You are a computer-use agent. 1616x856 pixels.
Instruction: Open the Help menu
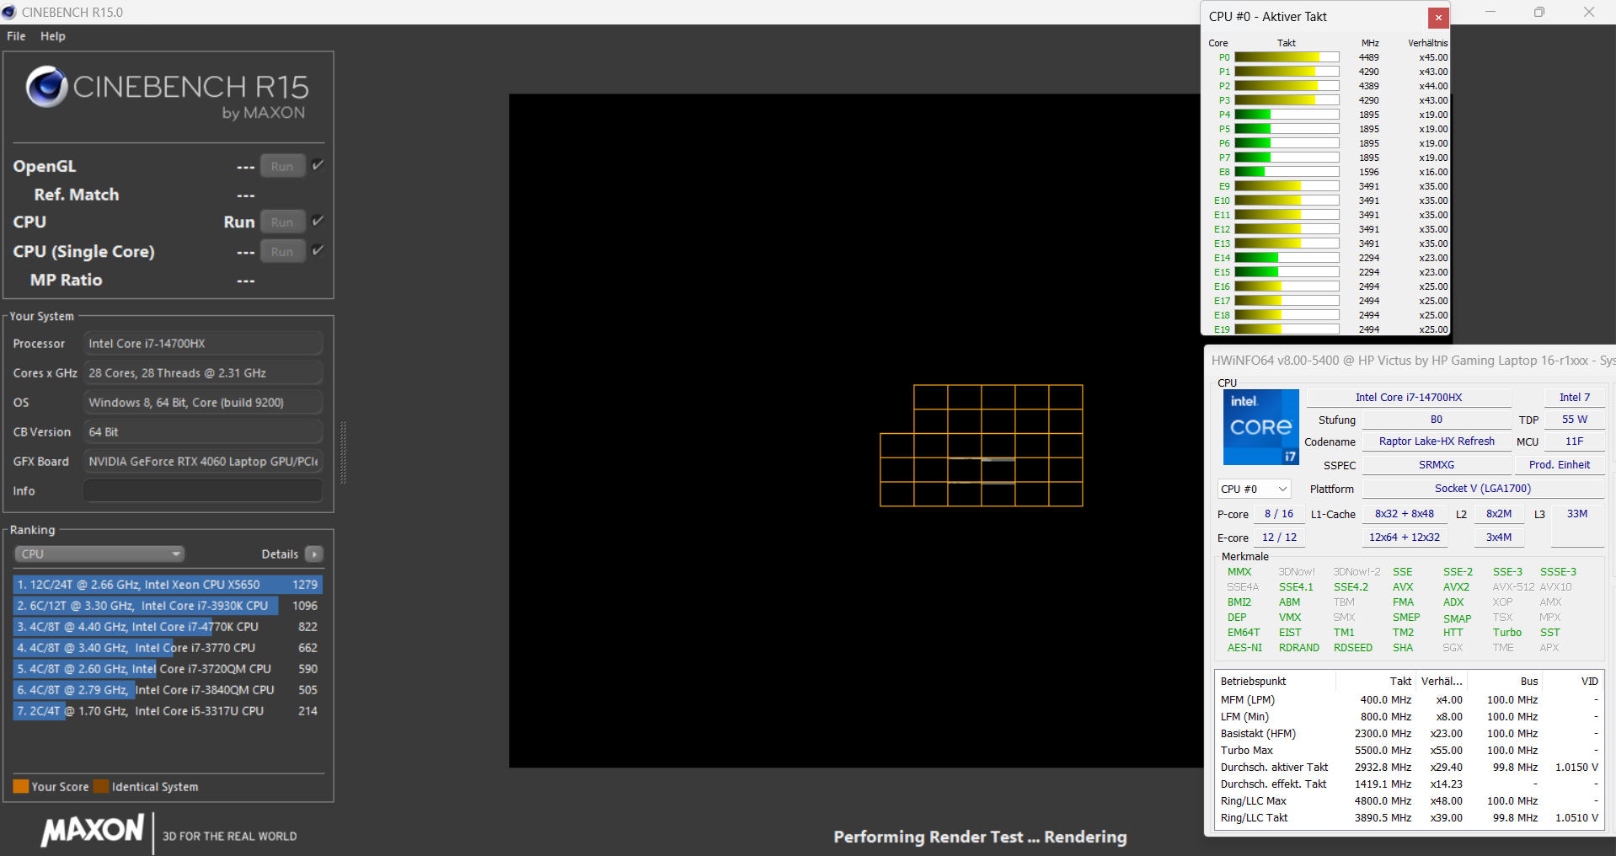click(x=52, y=36)
